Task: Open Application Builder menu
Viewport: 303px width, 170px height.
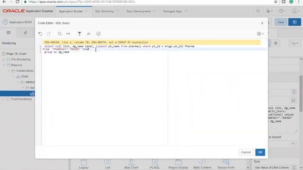Action: pyautogui.click(x=73, y=11)
